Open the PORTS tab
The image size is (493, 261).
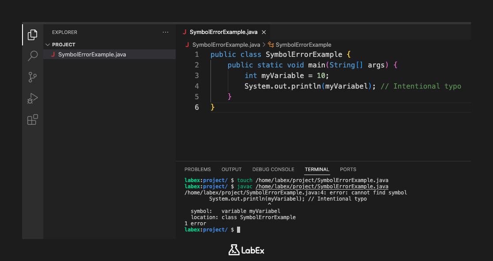348,169
